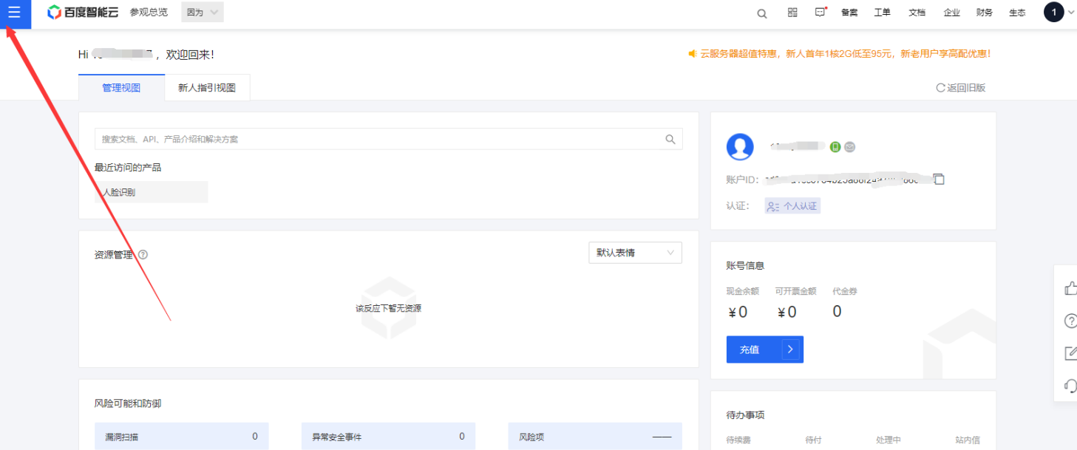This screenshot has height=450, width=1077.
Task: Open the 备案 menu item
Action: click(849, 13)
